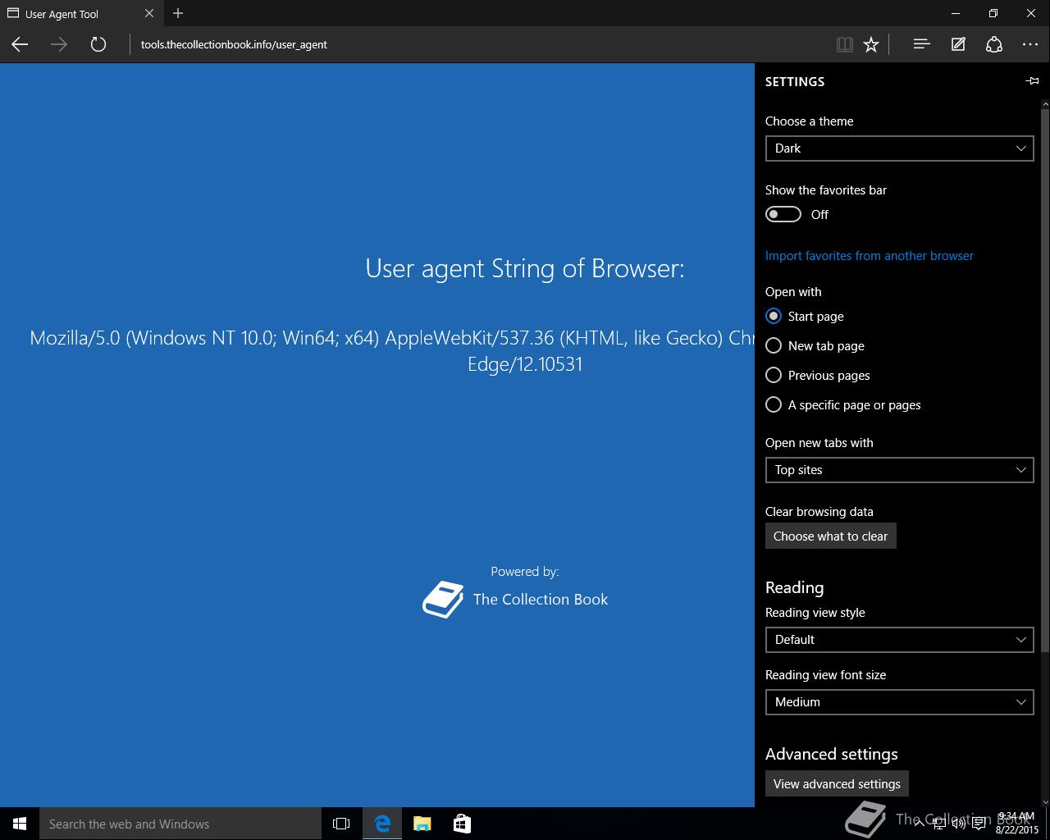Click the forward navigation arrow

coord(59,44)
